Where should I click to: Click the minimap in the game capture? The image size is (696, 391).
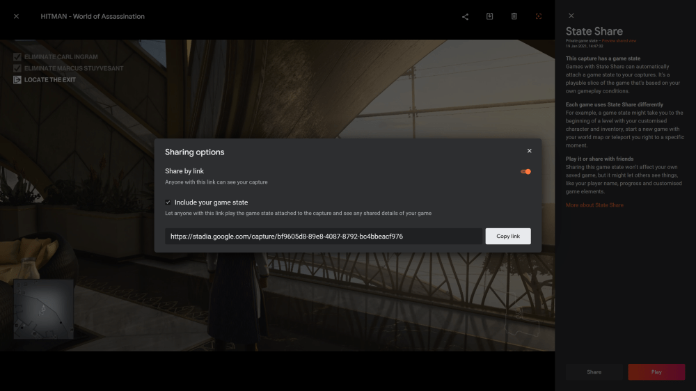coord(43,309)
